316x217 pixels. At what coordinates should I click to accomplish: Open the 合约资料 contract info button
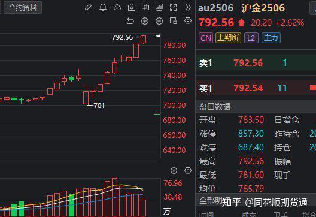coord(23,8)
